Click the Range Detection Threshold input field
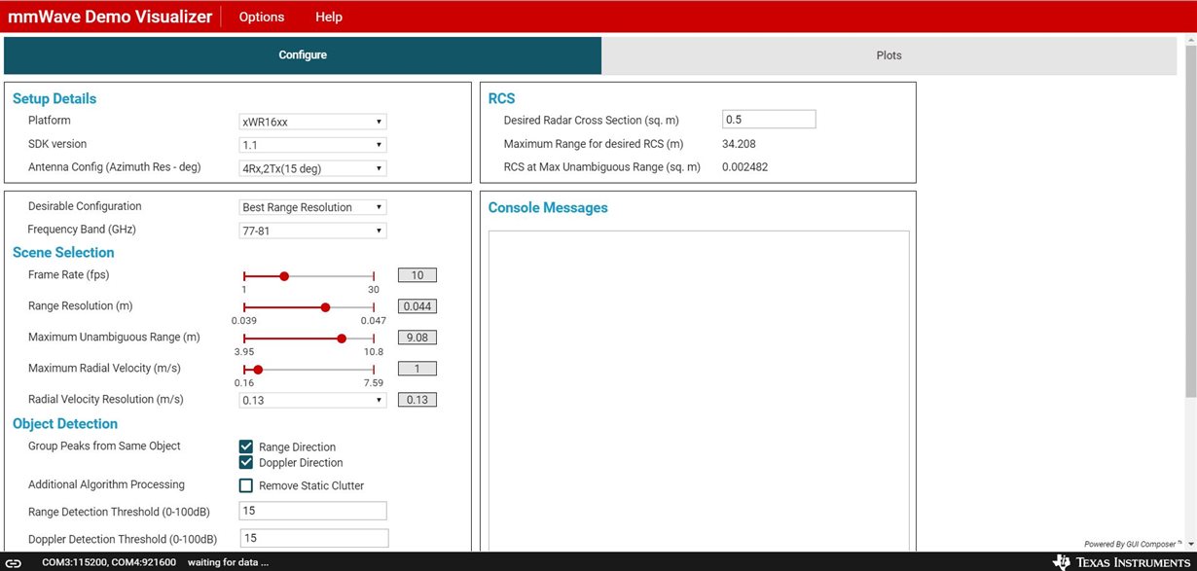Screen dimensions: 1197x571 tap(312, 511)
